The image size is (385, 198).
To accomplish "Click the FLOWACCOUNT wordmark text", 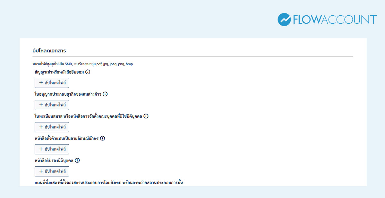I will coord(335,20).
